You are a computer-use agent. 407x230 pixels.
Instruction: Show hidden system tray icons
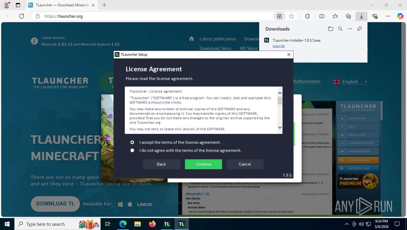point(347,224)
